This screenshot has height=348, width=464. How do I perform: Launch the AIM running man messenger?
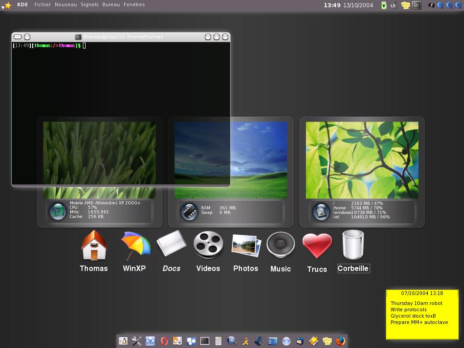click(245, 341)
